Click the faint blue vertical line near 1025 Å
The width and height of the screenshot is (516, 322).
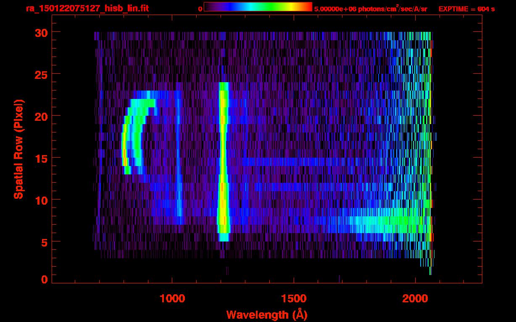(x=179, y=157)
